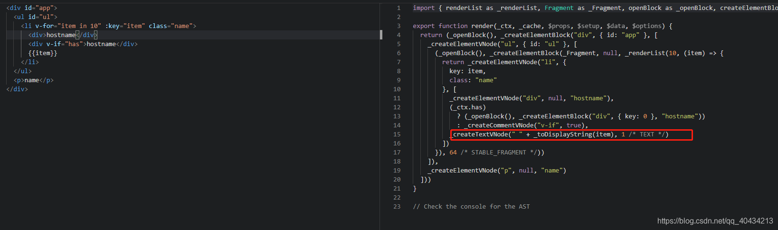Click the `? (_openBlock(), _createElementBlock("div", { key: 0 }` line
Viewport: 778px width, 230px height.
pos(581,116)
